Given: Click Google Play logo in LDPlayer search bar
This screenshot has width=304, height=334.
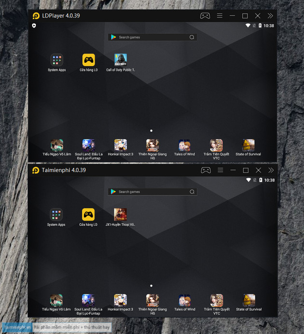Looking at the screenshot, I should (113, 37).
